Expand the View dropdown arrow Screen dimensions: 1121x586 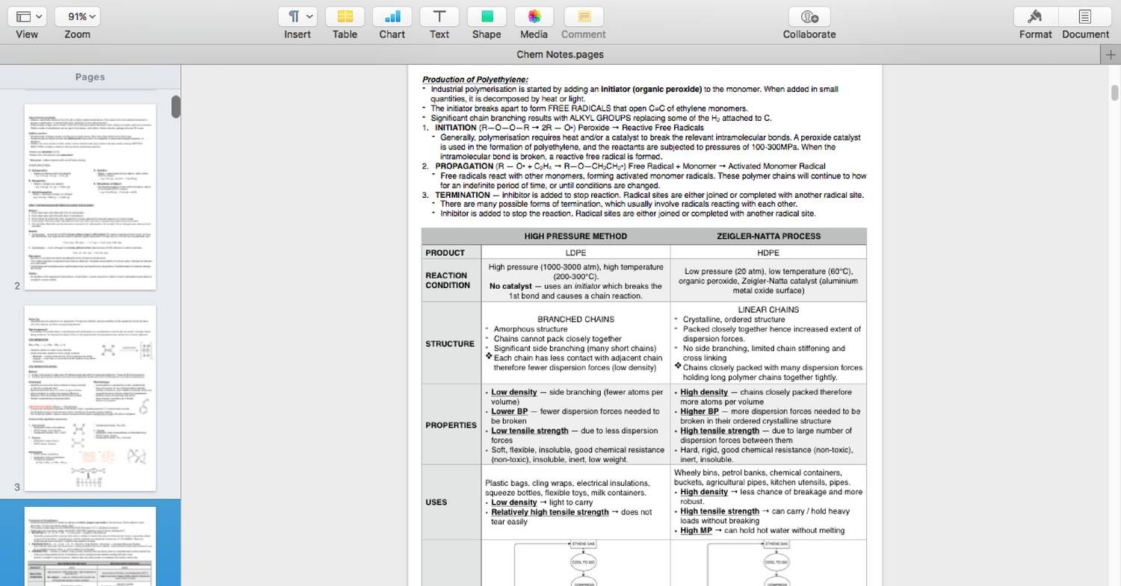point(39,16)
